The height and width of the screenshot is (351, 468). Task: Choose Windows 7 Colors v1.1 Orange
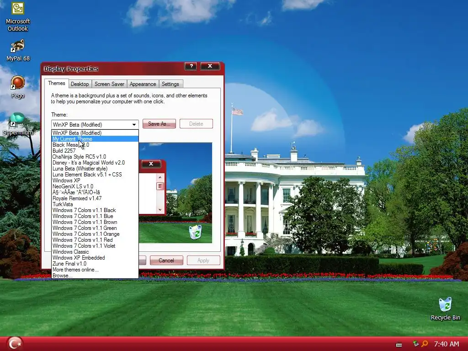point(95,234)
